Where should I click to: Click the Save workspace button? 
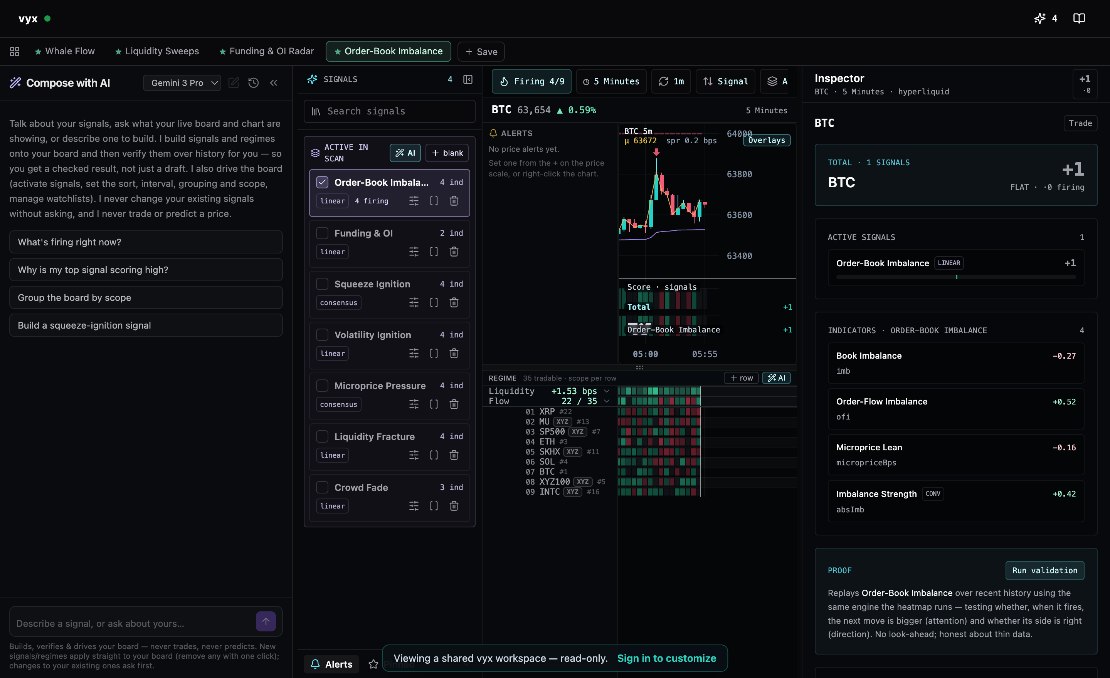(481, 52)
